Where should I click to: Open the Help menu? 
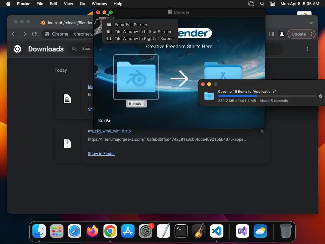click(118, 4)
